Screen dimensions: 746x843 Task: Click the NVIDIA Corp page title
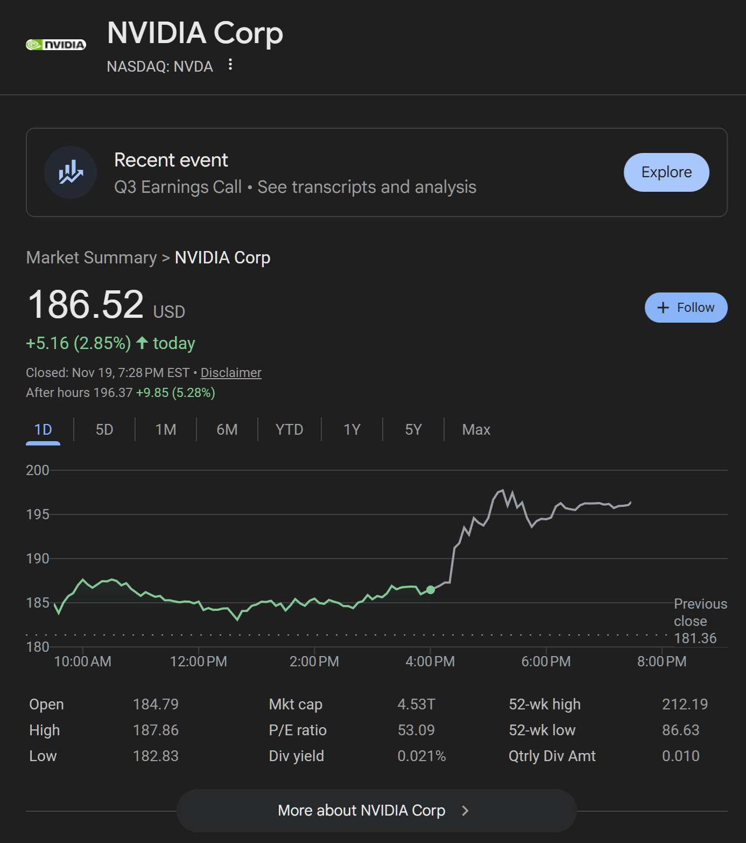tap(195, 33)
